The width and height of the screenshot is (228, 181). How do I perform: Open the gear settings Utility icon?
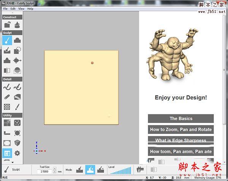17,153
